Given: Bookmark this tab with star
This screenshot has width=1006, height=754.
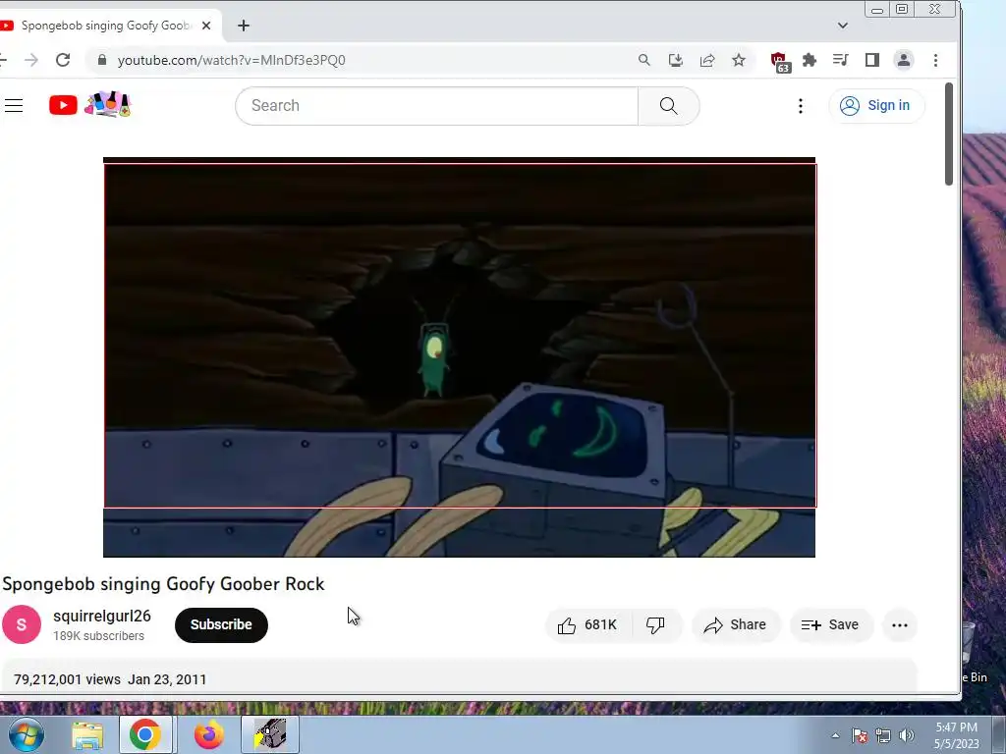Looking at the screenshot, I should (x=739, y=60).
